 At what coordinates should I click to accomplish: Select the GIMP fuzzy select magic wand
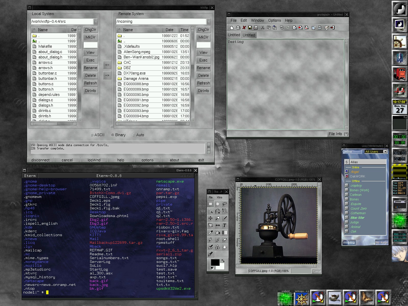210,211
